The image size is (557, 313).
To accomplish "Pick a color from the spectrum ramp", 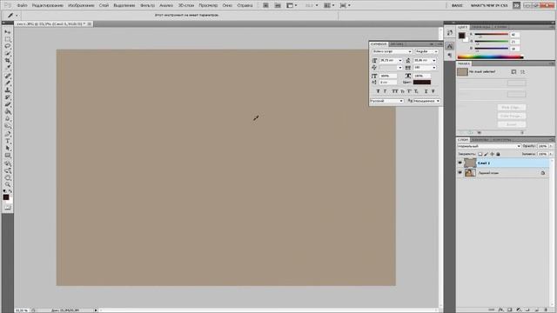I will (x=490, y=57).
